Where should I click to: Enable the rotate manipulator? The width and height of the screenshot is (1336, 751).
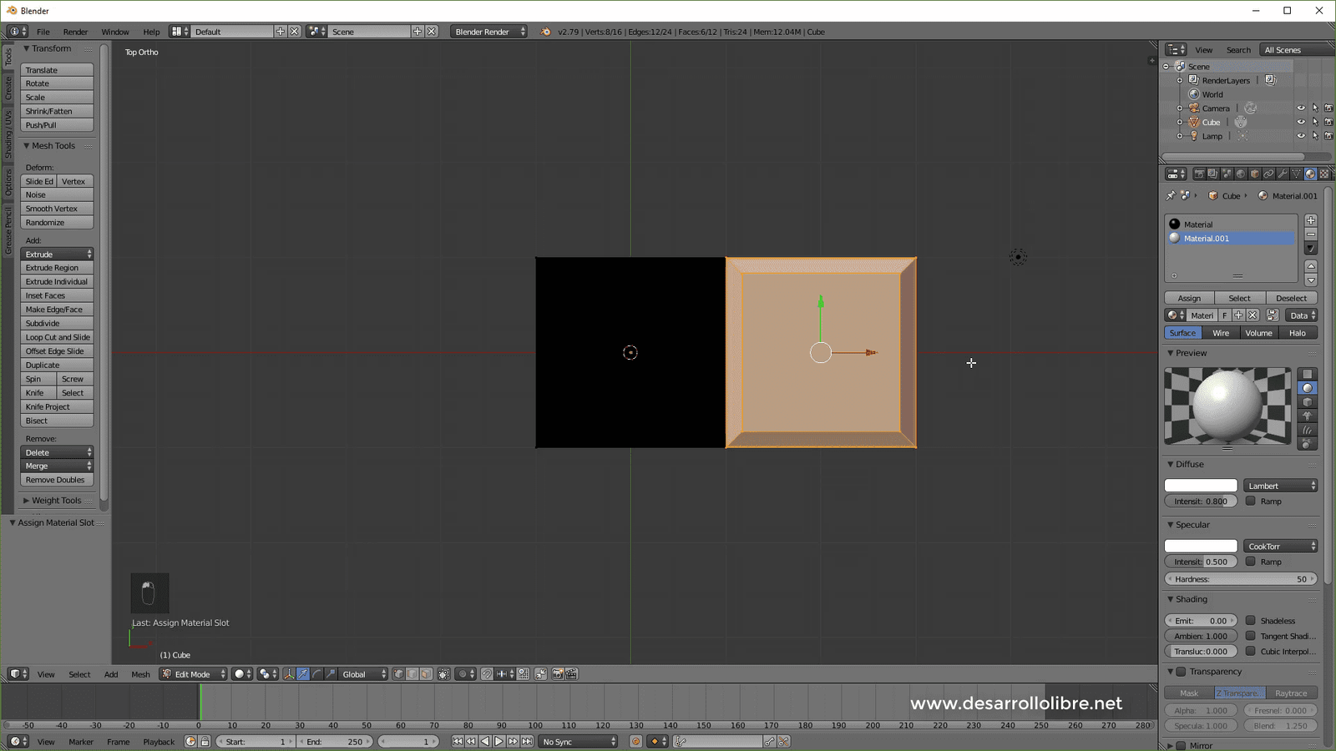pyautogui.click(x=316, y=674)
